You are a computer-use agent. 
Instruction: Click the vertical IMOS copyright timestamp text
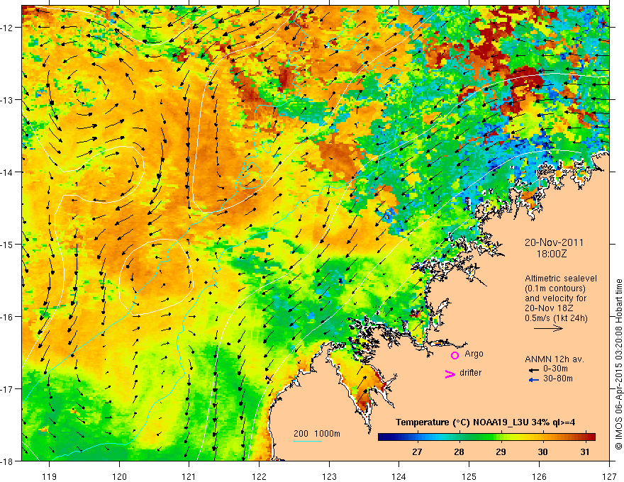[618, 364]
